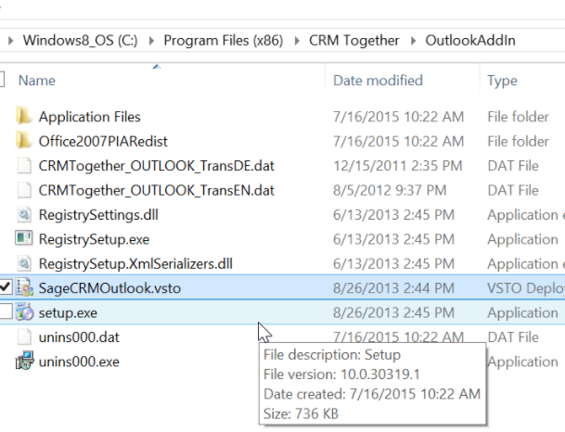Open the Application Files folder icon
The height and width of the screenshot is (432, 565).
coord(23,116)
